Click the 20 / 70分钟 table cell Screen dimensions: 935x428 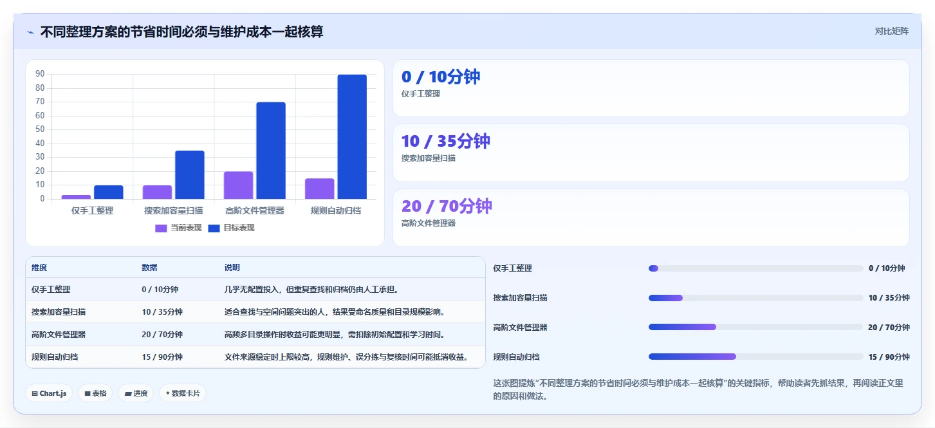[162, 335]
